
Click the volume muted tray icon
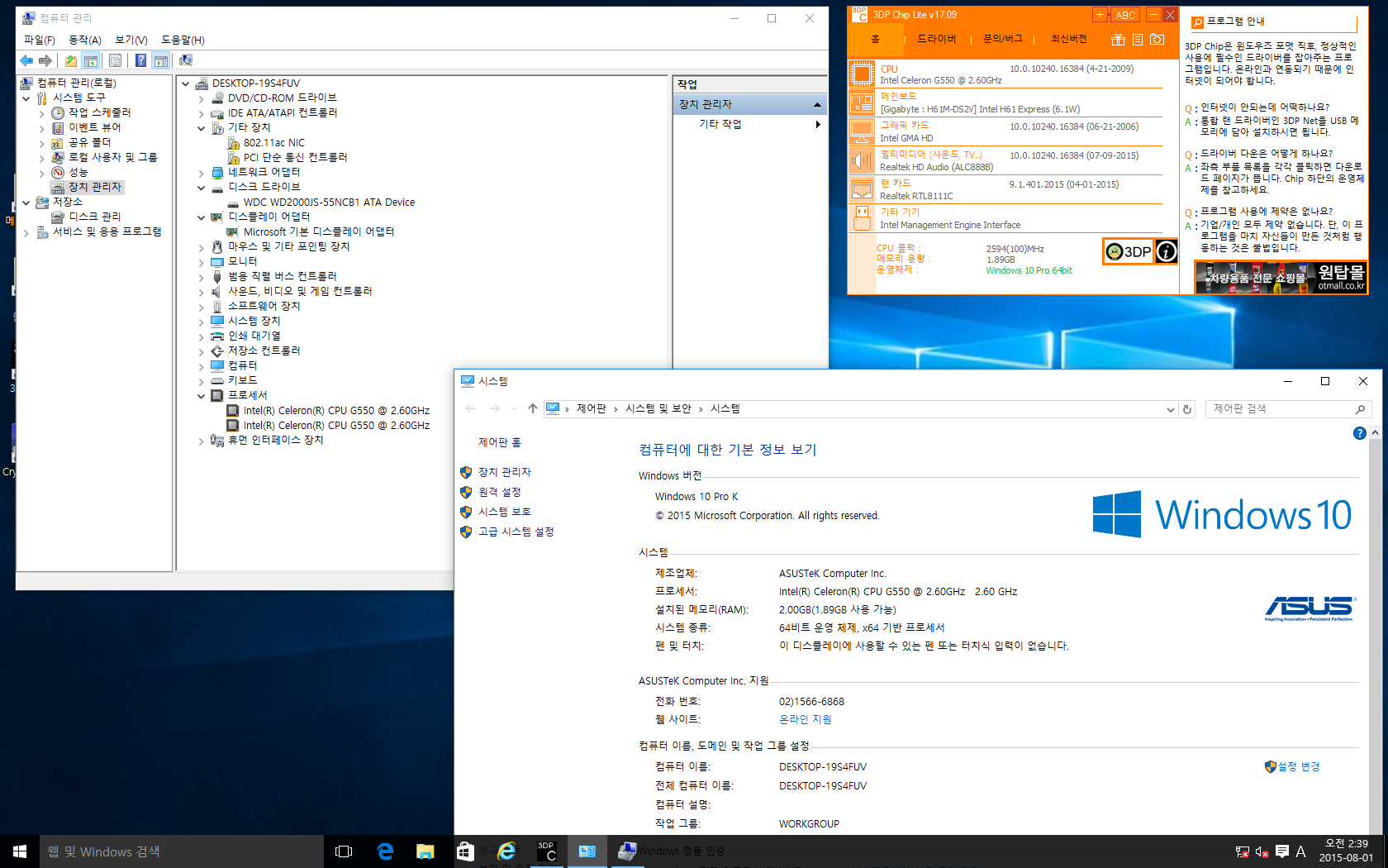[x=1262, y=851]
